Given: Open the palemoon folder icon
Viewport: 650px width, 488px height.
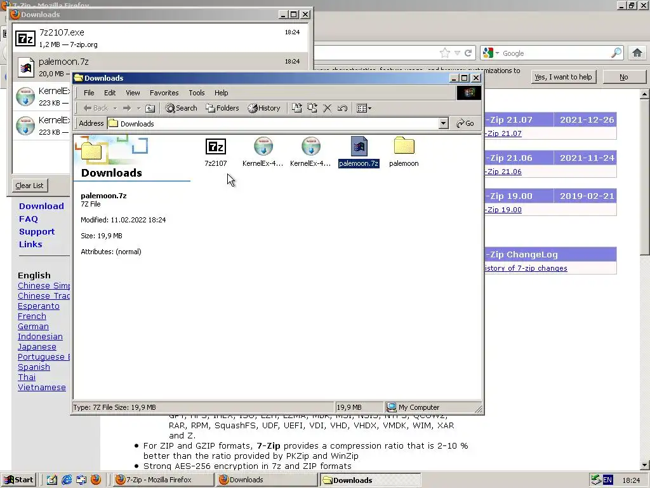Looking at the screenshot, I should [404, 146].
